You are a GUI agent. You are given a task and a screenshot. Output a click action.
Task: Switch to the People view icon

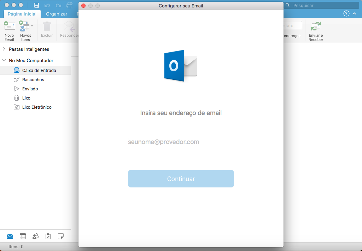click(35, 236)
